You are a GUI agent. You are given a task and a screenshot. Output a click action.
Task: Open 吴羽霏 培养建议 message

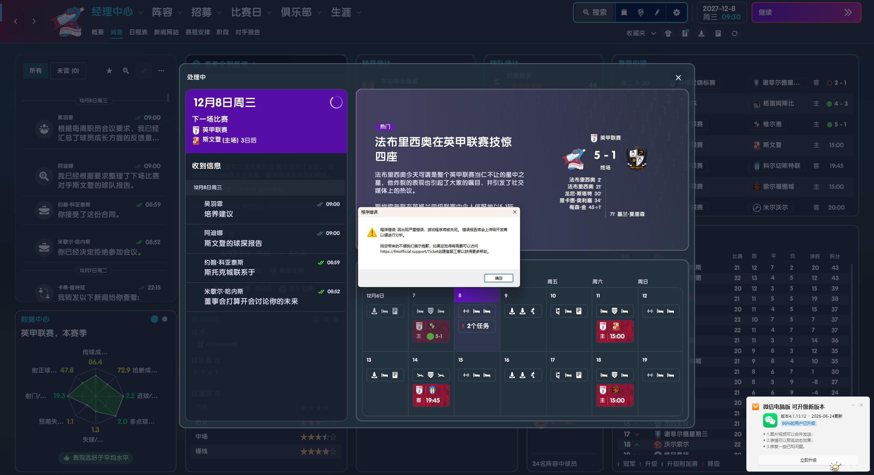coord(266,209)
